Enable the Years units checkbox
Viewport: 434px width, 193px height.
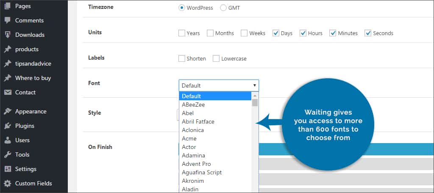click(182, 33)
